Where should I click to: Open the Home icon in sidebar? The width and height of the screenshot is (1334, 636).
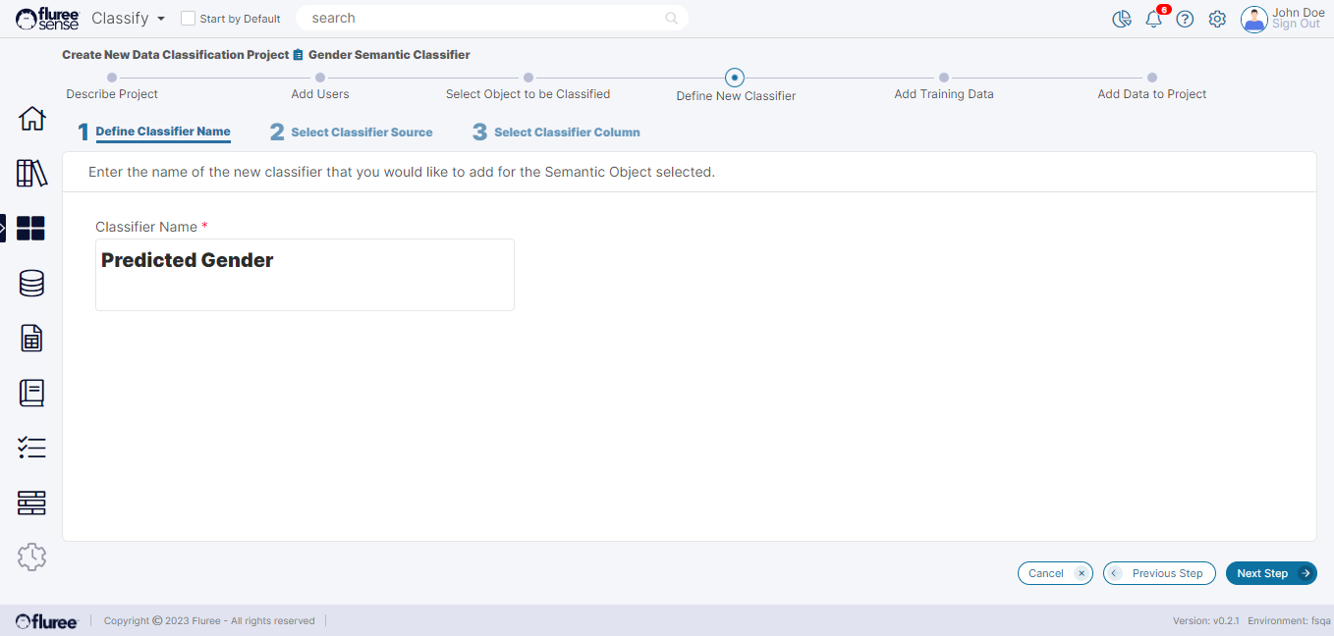pyautogui.click(x=31, y=119)
